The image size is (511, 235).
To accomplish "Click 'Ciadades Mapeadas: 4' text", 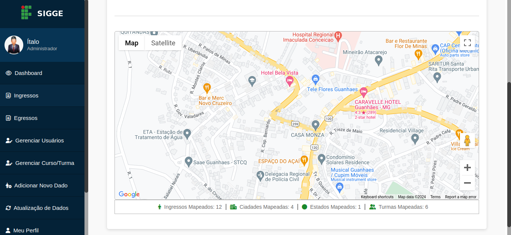I will [267, 207].
